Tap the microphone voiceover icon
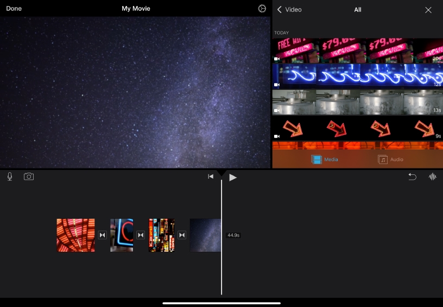This screenshot has height=307, width=443. point(10,177)
